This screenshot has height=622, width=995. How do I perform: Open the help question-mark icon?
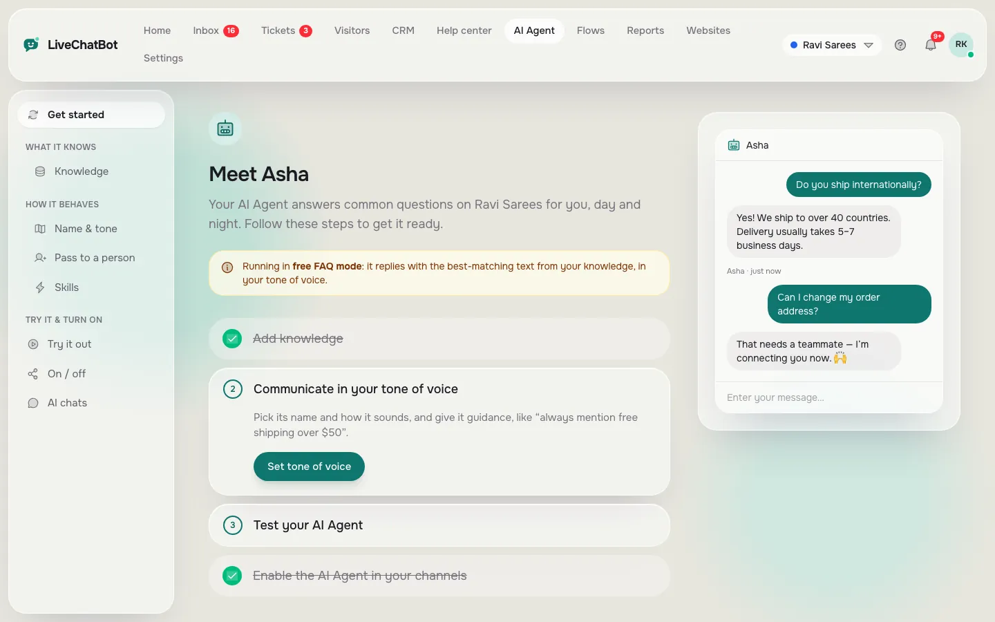point(900,45)
